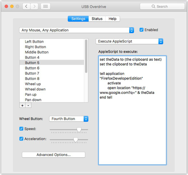Close the USB Overdrive window
This screenshot has width=188, height=175.
pos(6,6)
